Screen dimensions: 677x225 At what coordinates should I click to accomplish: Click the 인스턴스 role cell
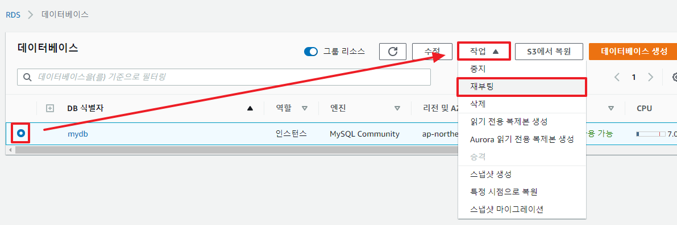click(291, 134)
